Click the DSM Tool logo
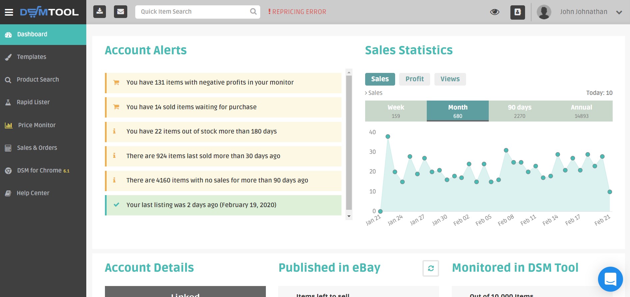630x297 pixels. click(49, 12)
